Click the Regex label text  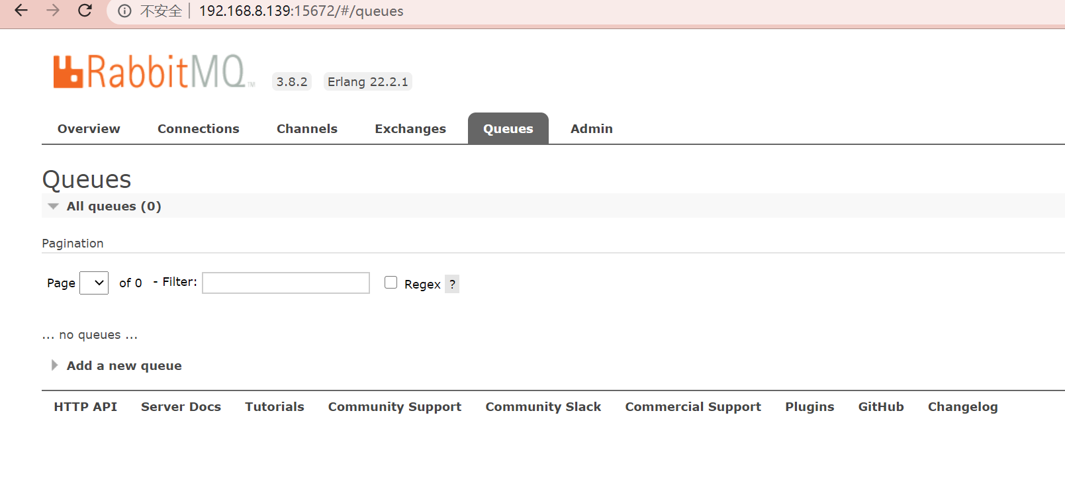click(x=422, y=285)
